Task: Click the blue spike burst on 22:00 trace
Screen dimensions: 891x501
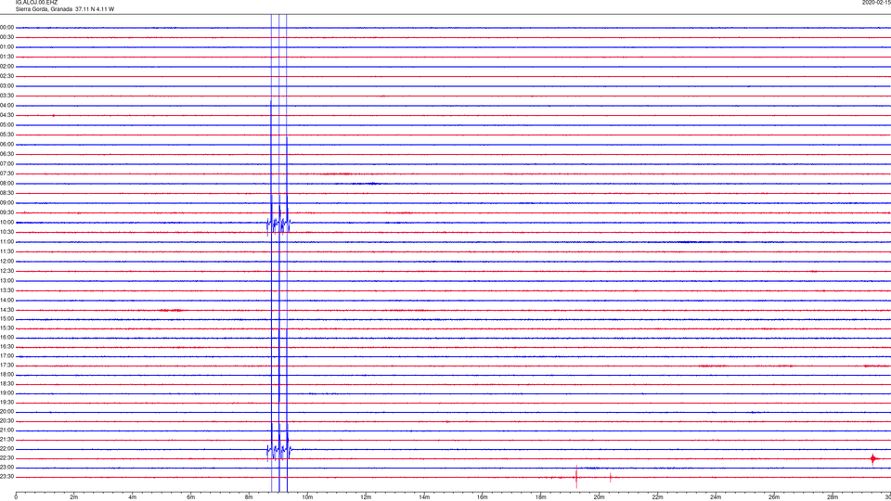Action: tap(279, 451)
